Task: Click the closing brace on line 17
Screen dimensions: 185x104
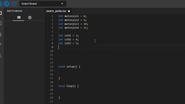Action: (x=59, y=78)
